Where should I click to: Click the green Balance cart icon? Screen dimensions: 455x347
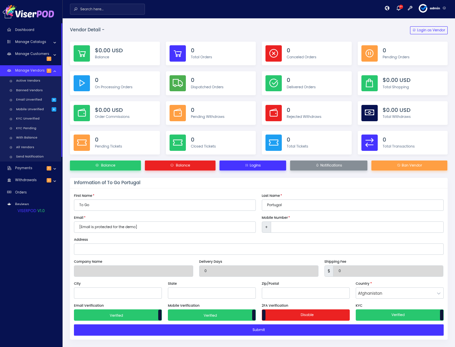pos(82,54)
